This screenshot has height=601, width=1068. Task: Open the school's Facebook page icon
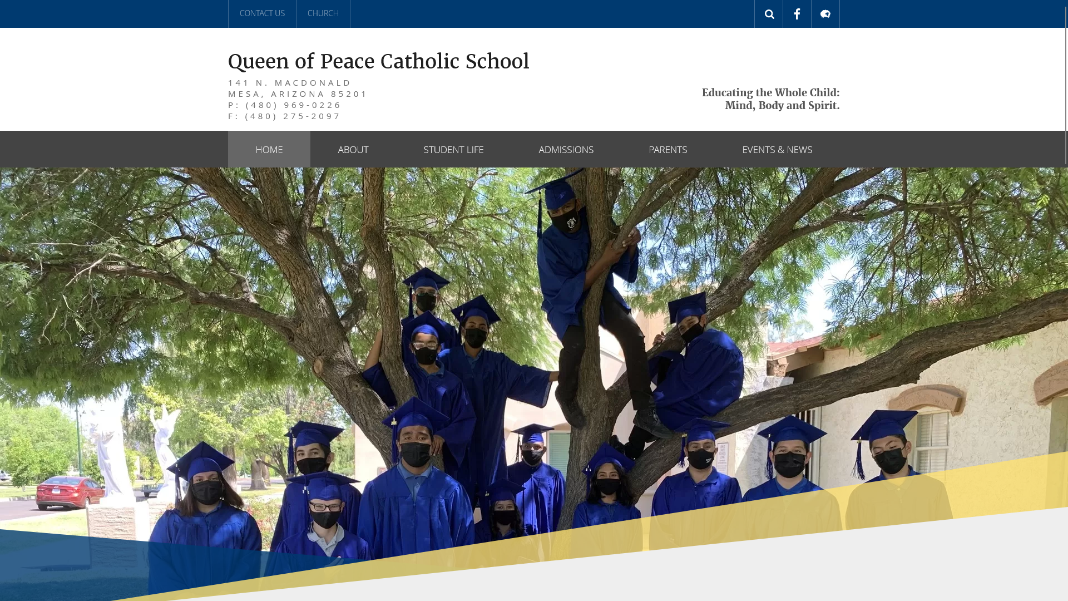click(797, 14)
